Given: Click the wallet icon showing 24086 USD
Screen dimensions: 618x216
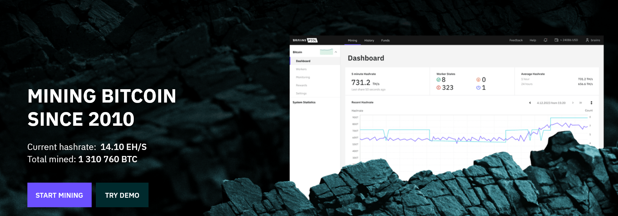Looking at the screenshot, I should tap(557, 40).
